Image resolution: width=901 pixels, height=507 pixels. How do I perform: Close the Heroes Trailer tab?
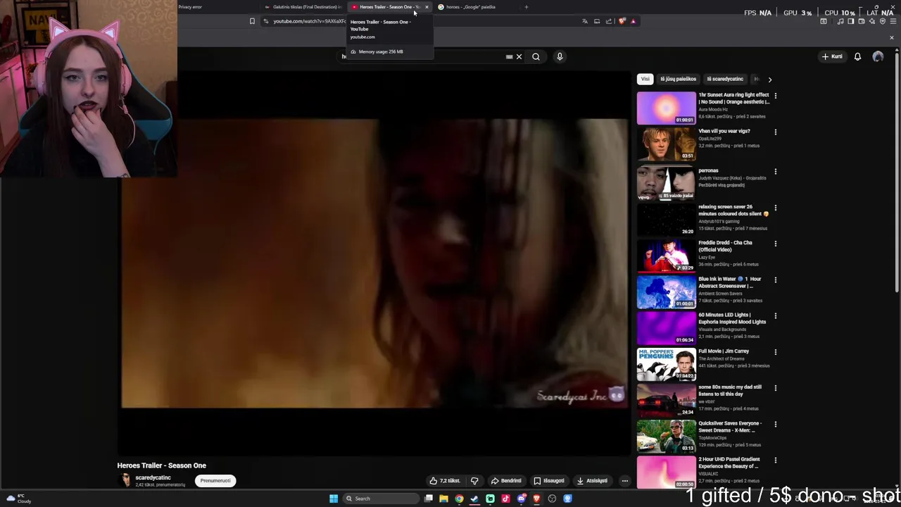(427, 7)
